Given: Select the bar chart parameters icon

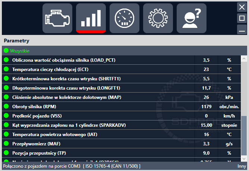Looking at the screenshot, I should click(x=91, y=18).
